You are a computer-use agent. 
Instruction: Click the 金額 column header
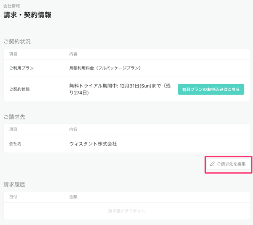(73, 197)
